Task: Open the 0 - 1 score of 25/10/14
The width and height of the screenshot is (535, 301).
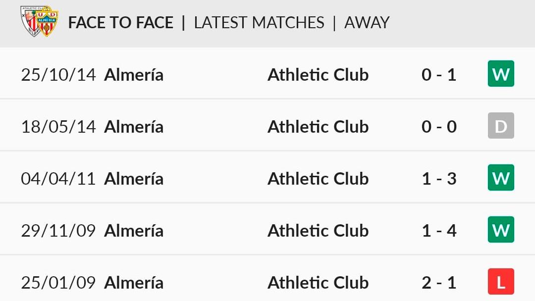Action: (439, 75)
